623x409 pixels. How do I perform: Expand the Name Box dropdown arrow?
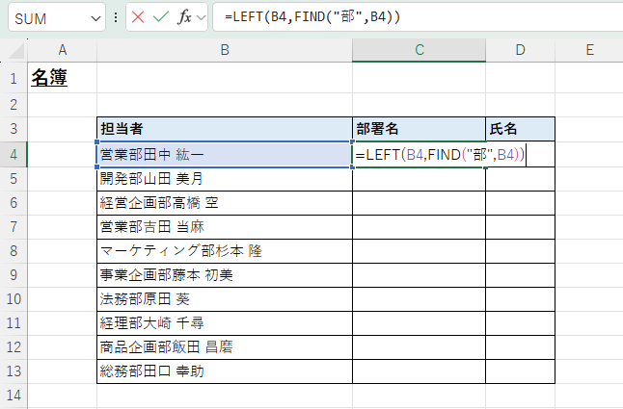coord(95,18)
